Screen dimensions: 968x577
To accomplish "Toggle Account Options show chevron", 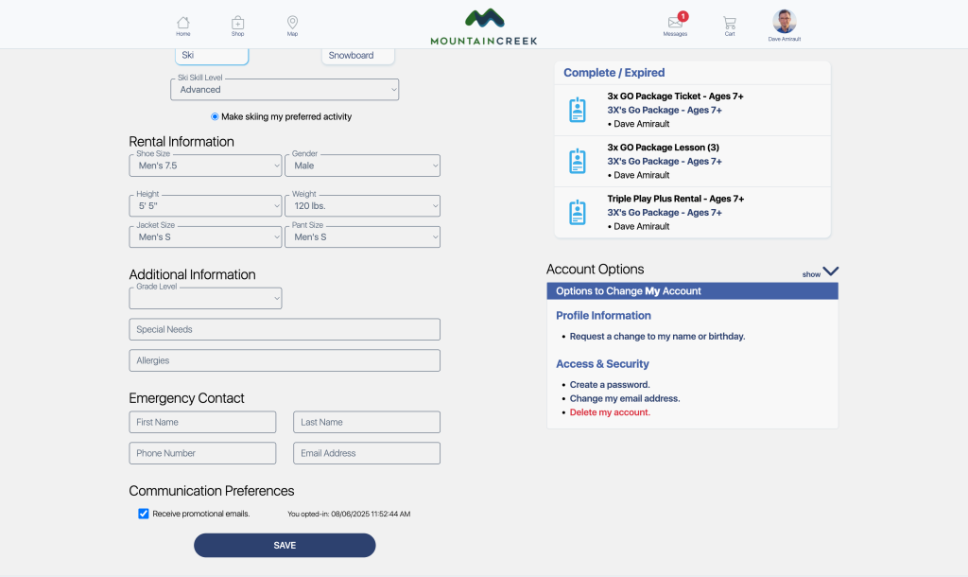I will [829, 271].
